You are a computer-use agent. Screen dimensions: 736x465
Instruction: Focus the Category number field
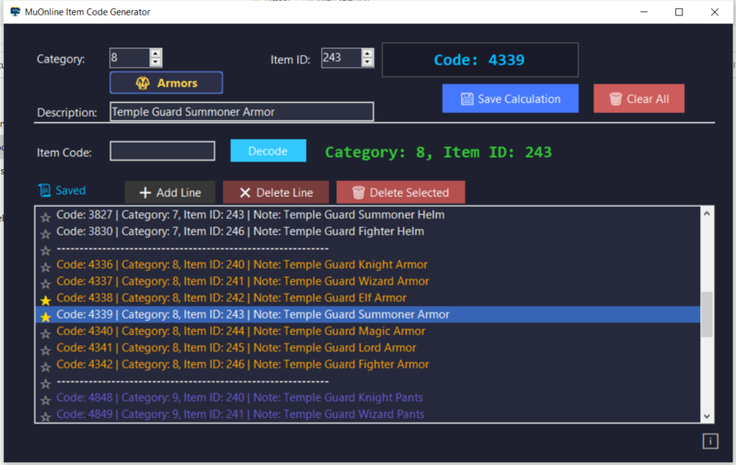130,58
